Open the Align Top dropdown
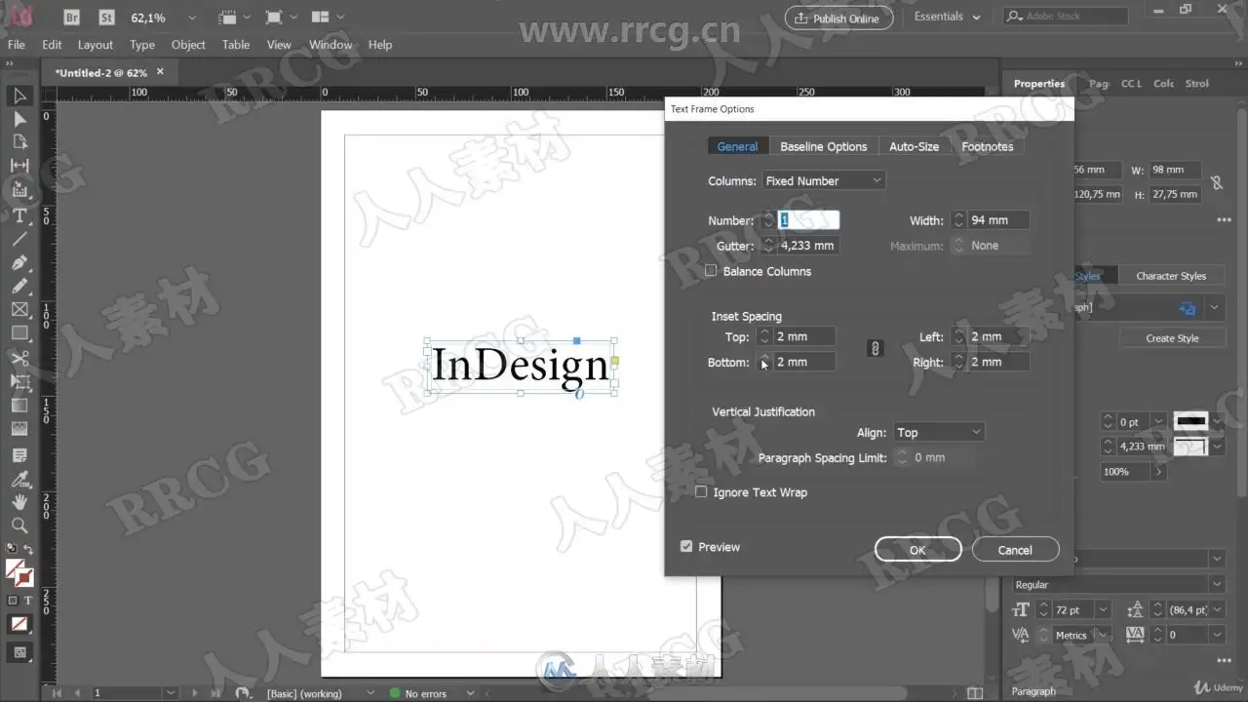The height and width of the screenshot is (702, 1248). pos(938,432)
